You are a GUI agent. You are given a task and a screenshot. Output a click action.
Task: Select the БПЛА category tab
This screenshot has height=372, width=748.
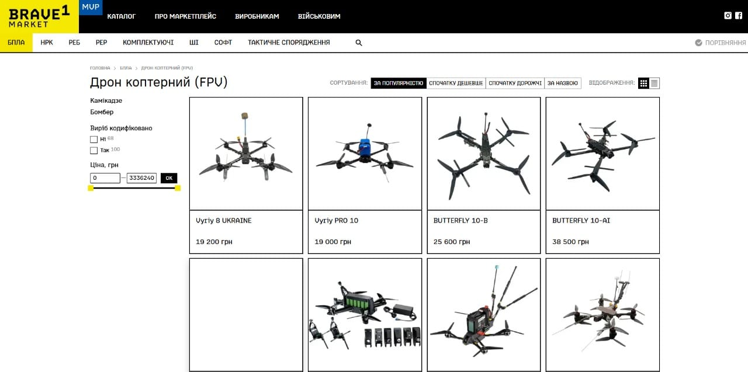pos(16,43)
